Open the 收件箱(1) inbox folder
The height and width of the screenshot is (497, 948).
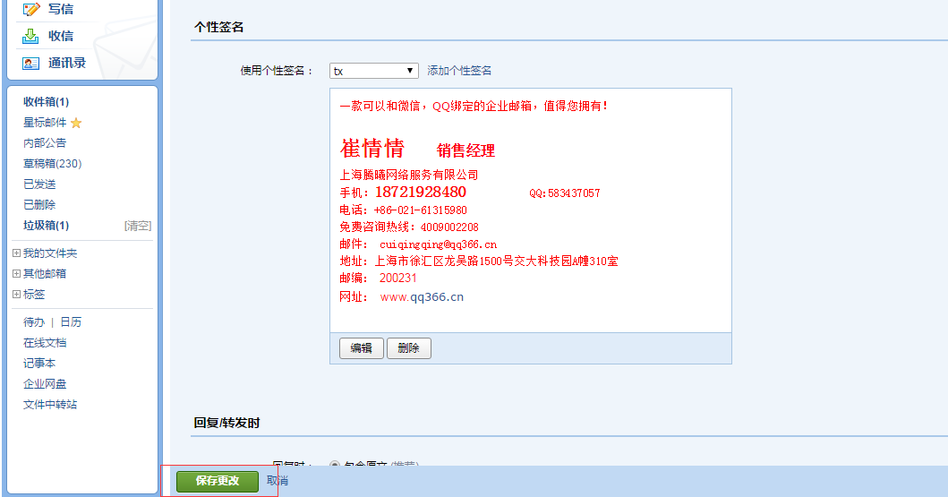tap(46, 102)
